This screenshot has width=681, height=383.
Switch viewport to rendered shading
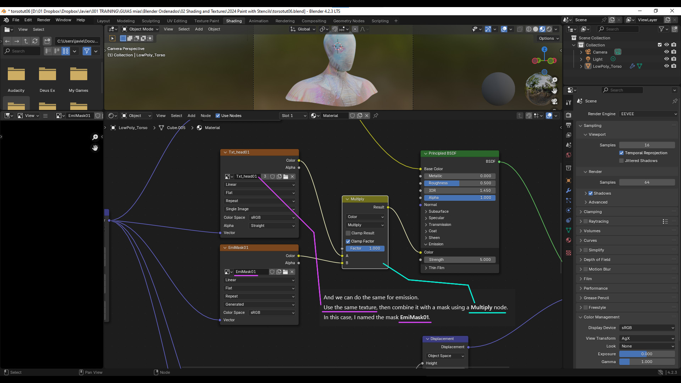click(549, 29)
